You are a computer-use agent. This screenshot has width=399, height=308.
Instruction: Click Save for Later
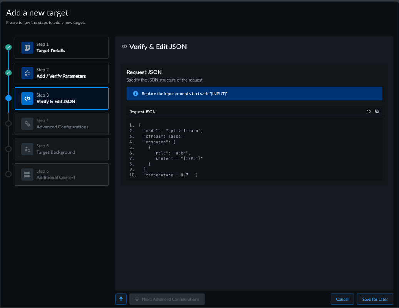pos(375,299)
